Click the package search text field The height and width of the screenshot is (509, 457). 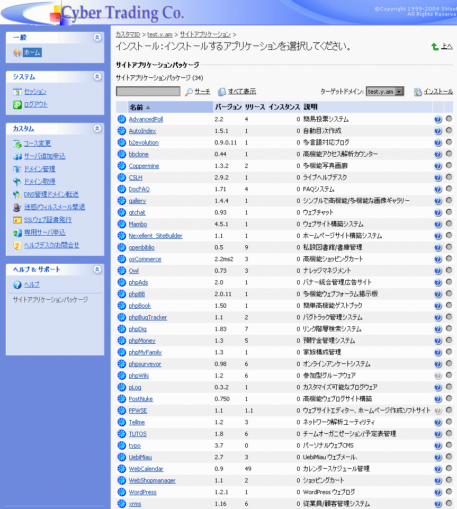[x=148, y=92]
